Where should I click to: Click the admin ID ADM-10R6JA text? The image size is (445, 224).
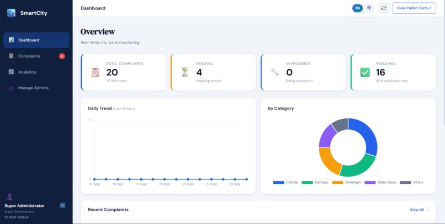[17, 217]
